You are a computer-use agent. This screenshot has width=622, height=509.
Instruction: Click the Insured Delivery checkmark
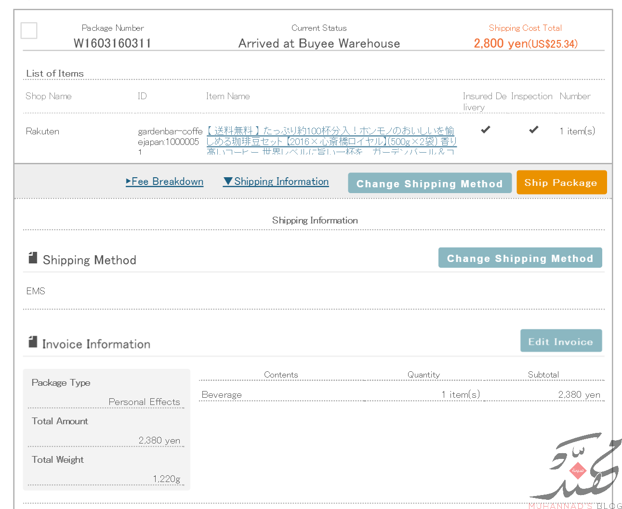coord(486,130)
